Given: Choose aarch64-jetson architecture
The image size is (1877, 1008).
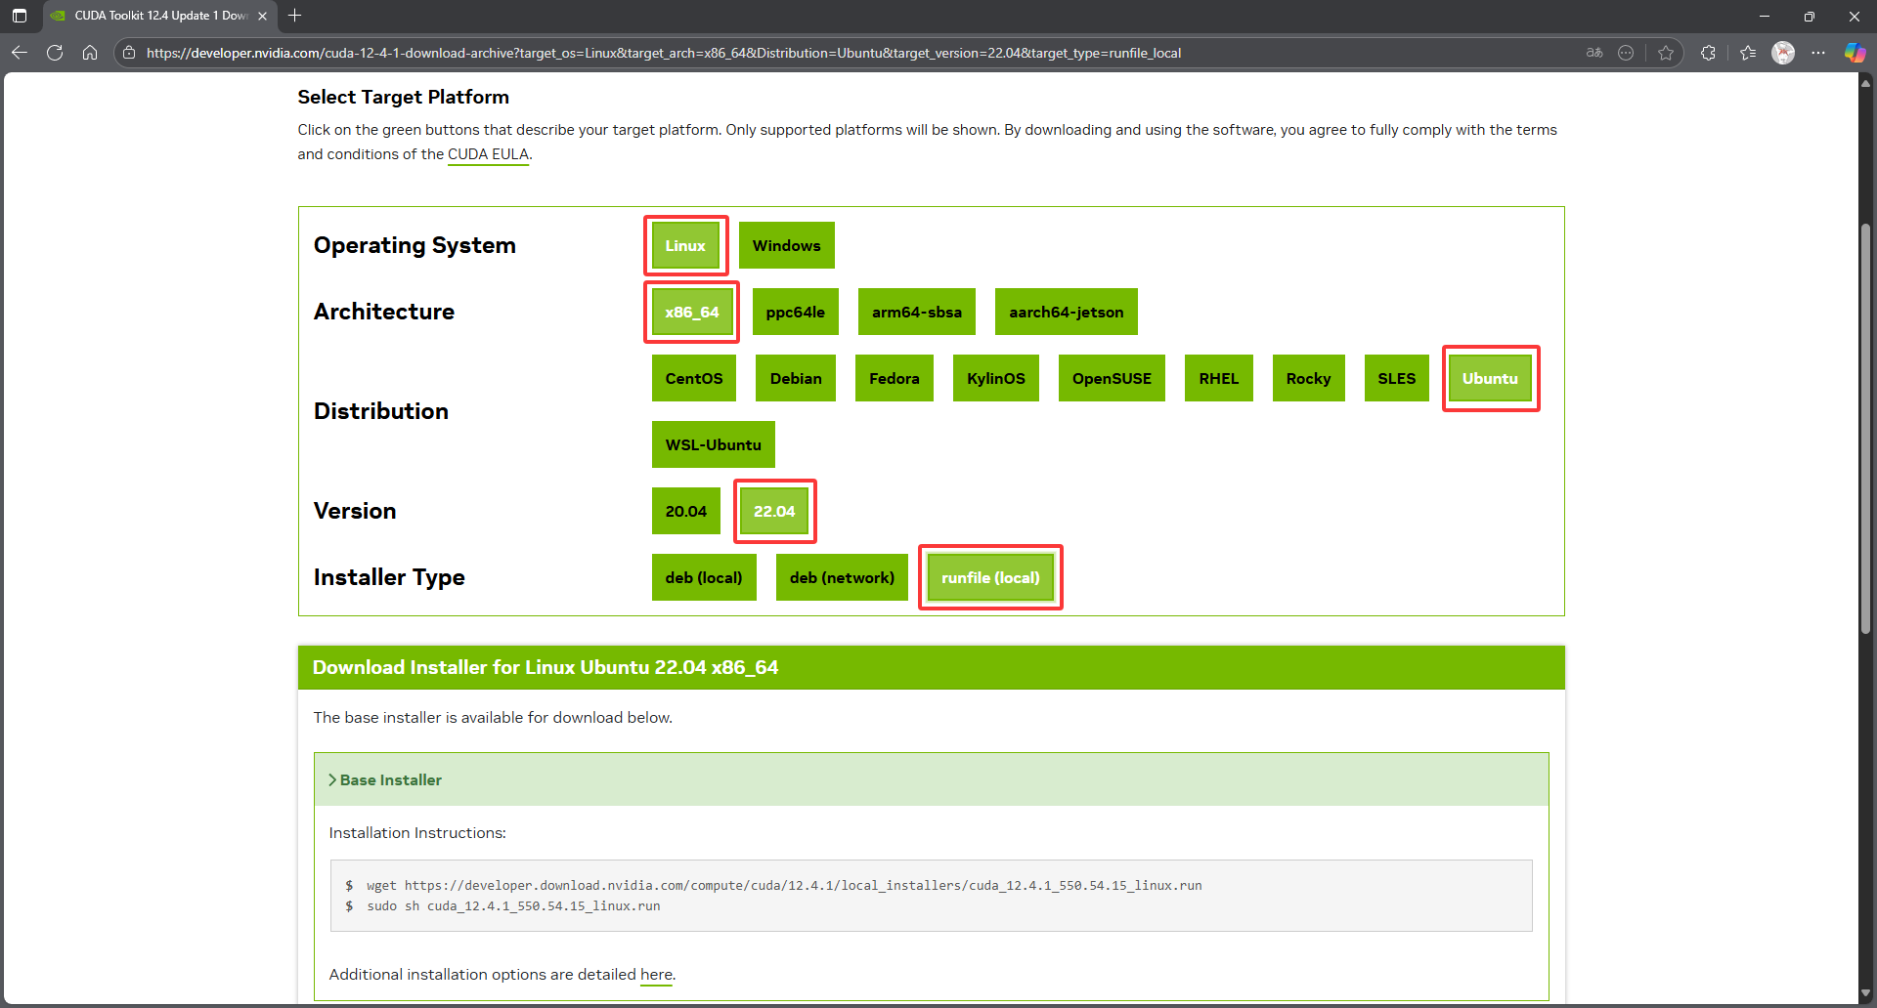Looking at the screenshot, I should (1067, 312).
